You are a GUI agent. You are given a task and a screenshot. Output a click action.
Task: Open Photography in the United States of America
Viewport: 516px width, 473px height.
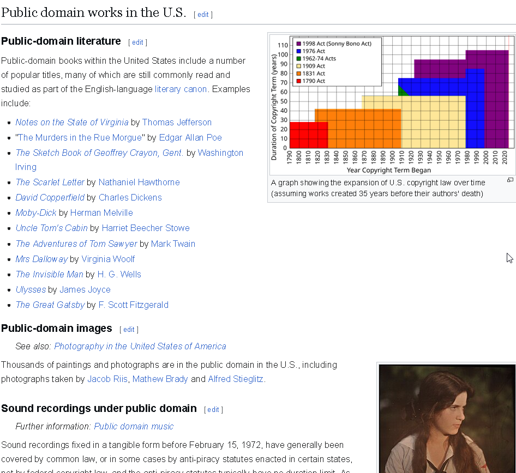140,347
